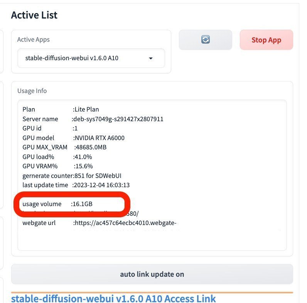Click the refresh icon button
The width and height of the screenshot is (307, 303).
click(205, 40)
